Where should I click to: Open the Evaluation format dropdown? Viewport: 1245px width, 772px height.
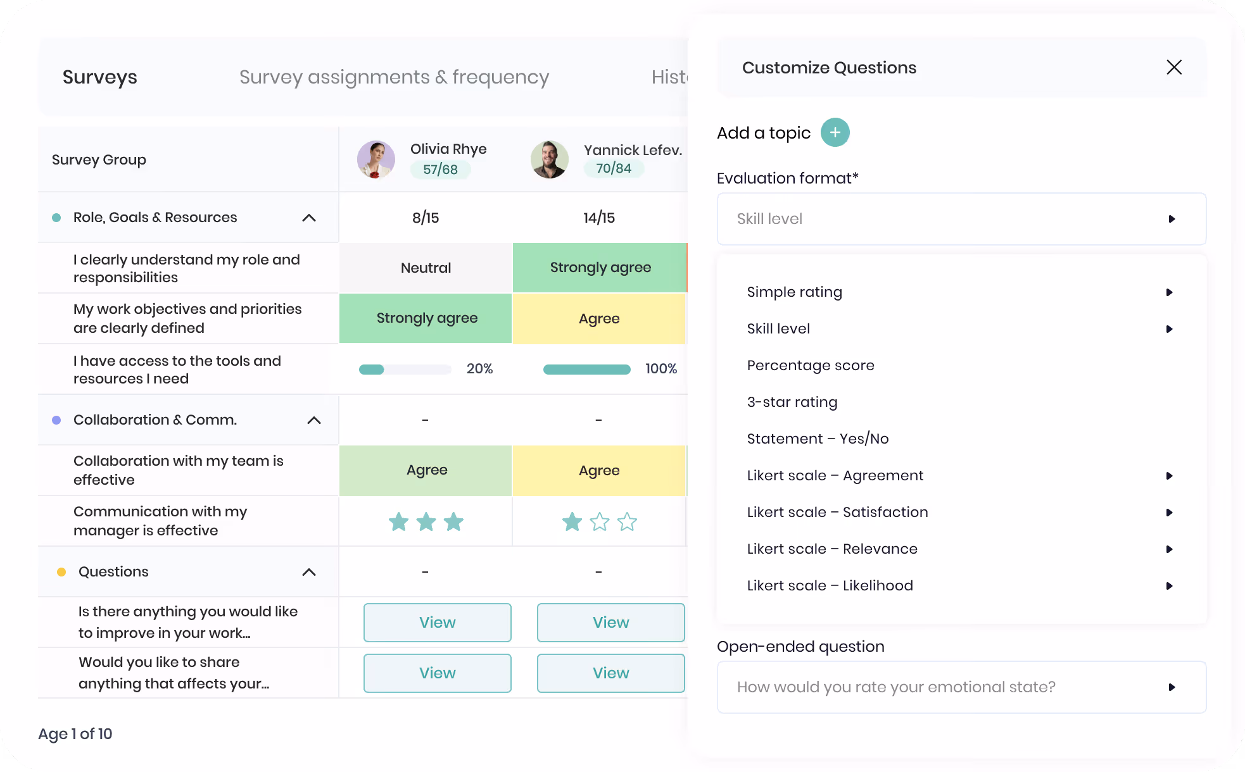point(961,219)
